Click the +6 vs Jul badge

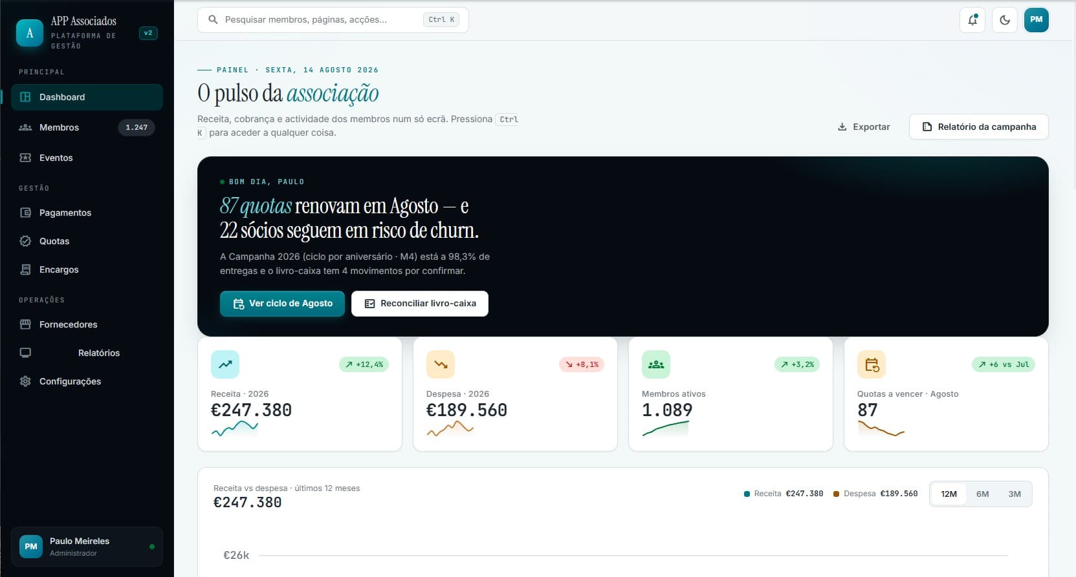[1004, 364]
